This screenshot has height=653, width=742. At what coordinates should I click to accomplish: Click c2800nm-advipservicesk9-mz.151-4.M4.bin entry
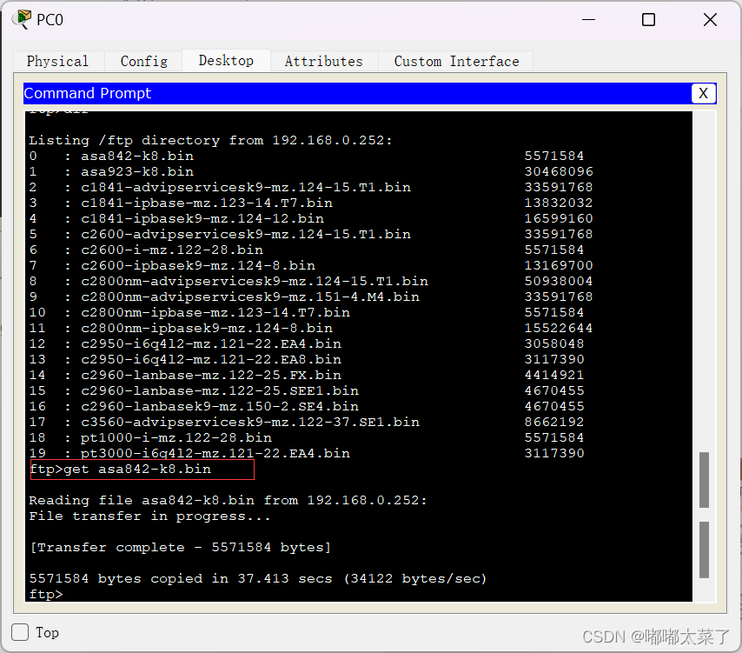[x=250, y=297]
